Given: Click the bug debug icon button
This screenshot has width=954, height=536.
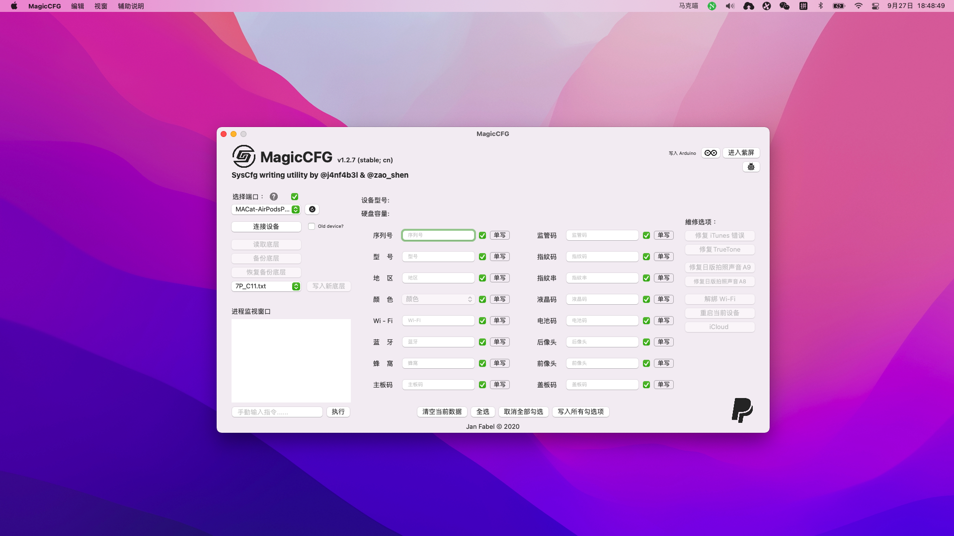Looking at the screenshot, I should pyautogui.click(x=751, y=167).
